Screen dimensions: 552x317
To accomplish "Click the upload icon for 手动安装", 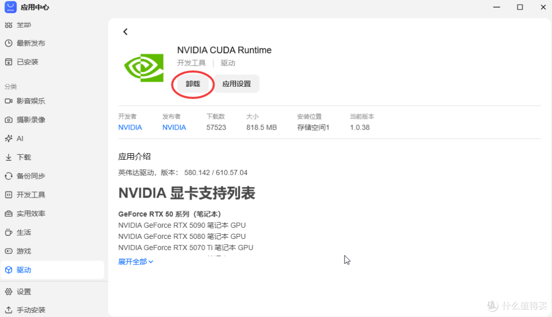I will (9, 310).
